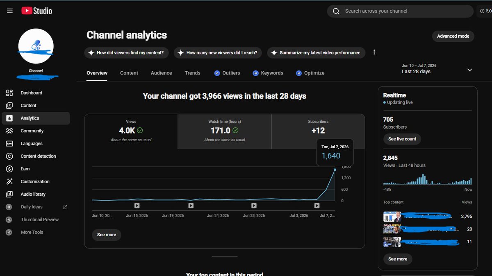Click the More Tools extension icon
This screenshot has width=492, height=276.
tap(9, 233)
